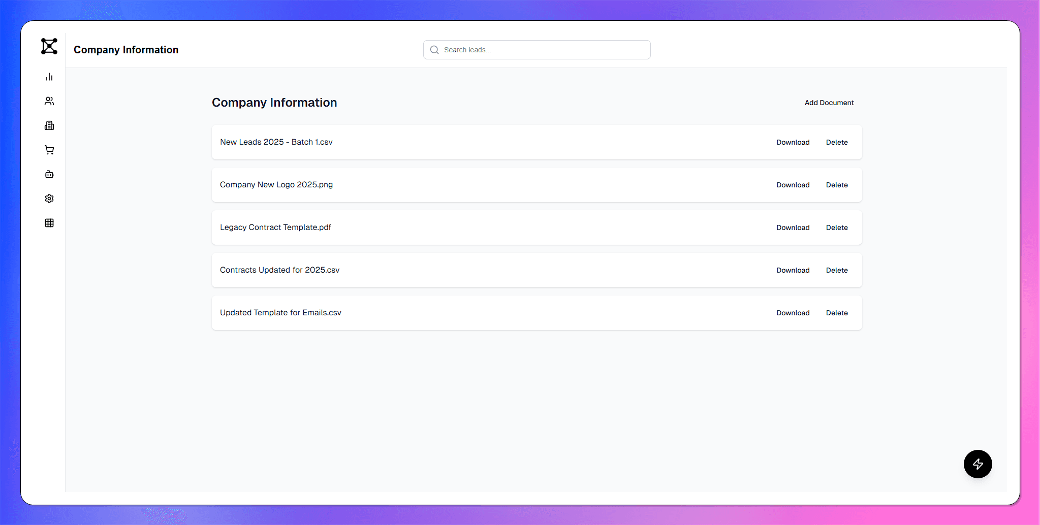This screenshot has width=1040, height=525.
Task: Download Company New Logo 2025.png file
Action: tap(793, 185)
